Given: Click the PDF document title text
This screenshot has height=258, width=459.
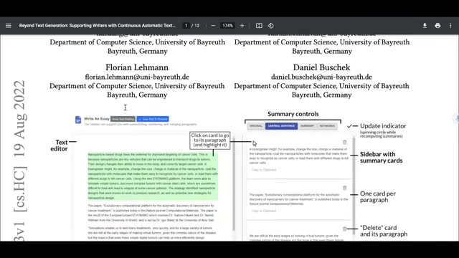Looking at the screenshot, I should (x=98, y=26).
